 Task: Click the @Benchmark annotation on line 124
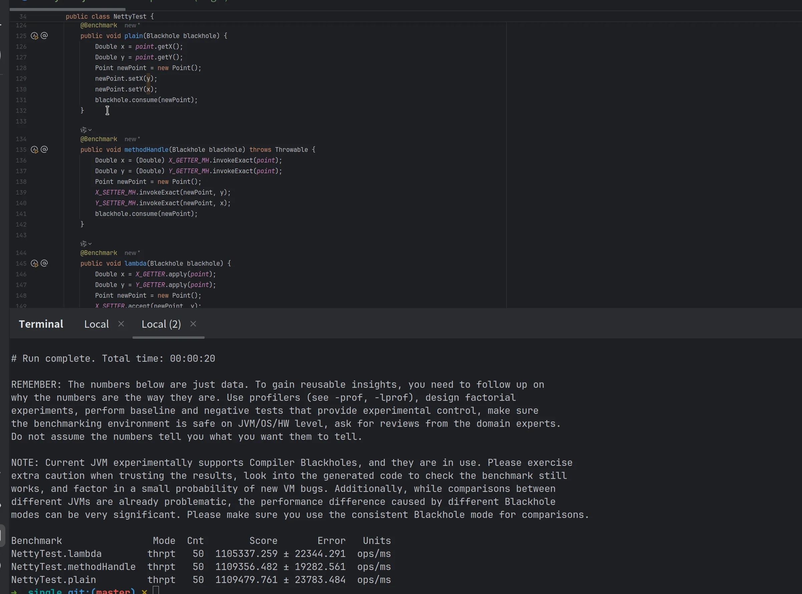pyautogui.click(x=98, y=26)
